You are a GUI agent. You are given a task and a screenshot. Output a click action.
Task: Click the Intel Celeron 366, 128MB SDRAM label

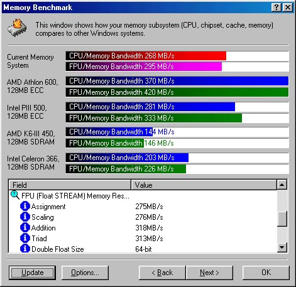[33, 163]
